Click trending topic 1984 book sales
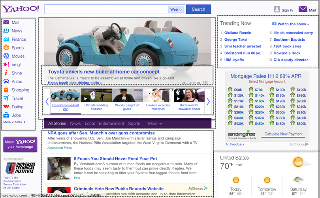Screen dimensions: 320x198 click(287, 46)
